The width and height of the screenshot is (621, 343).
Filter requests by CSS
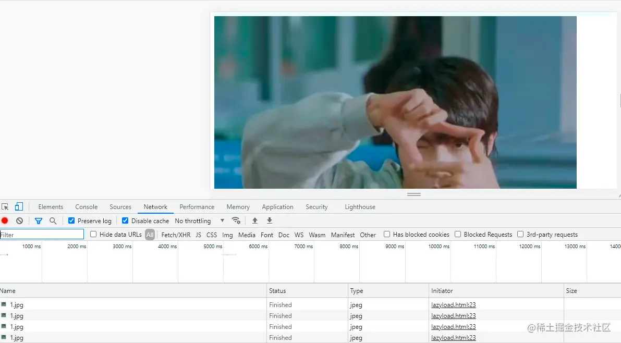[x=212, y=235]
